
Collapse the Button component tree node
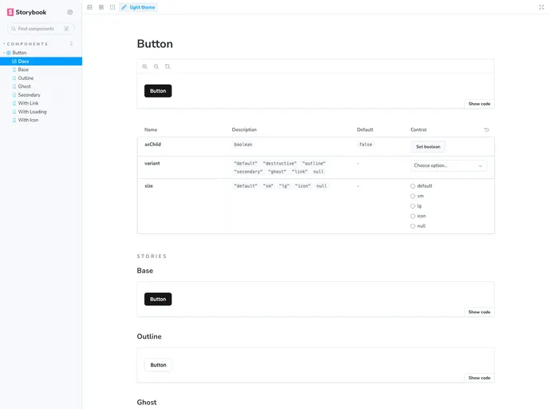pyautogui.click(x=4, y=53)
